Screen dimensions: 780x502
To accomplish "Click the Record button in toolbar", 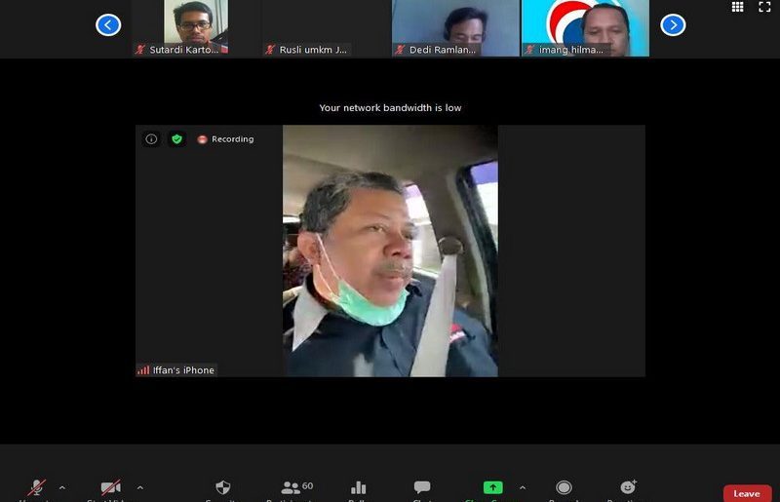I will pyautogui.click(x=564, y=487).
